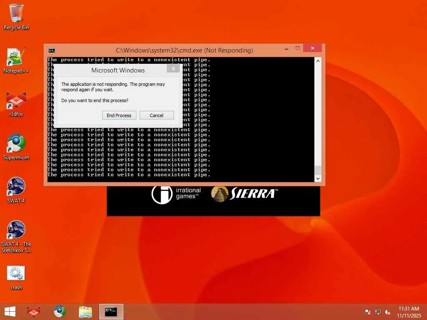The height and width of the screenshot is (320, 427).
Task: Click the cmd.exe (Not Responding) title bar text
Action: click(x=184, y=50)
